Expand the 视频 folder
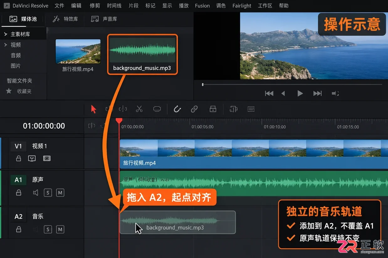 coord(6,45)
